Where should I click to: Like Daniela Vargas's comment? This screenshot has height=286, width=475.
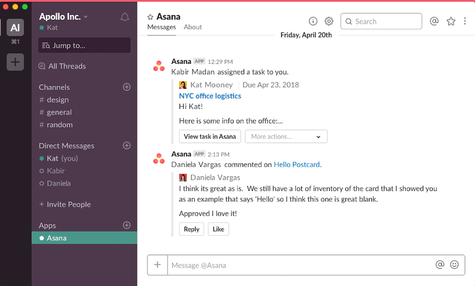click(218, 229)
